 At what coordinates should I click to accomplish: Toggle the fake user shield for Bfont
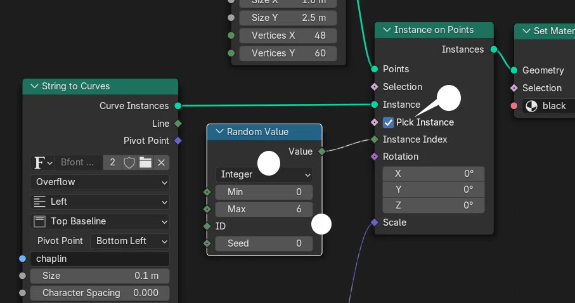click(x=129, y=162)
